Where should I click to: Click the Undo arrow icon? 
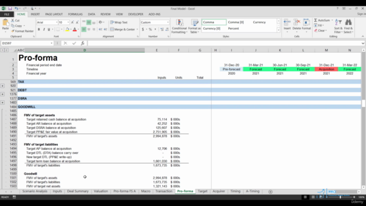[x=17, y=9]
